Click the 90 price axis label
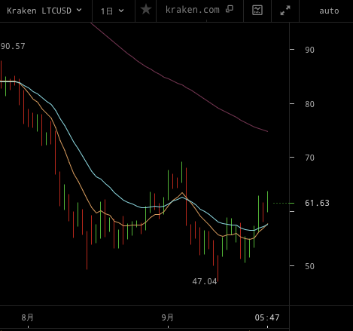The width and height of the screenshot is (353, 331). pyautogui.click(x=309, y=50)
